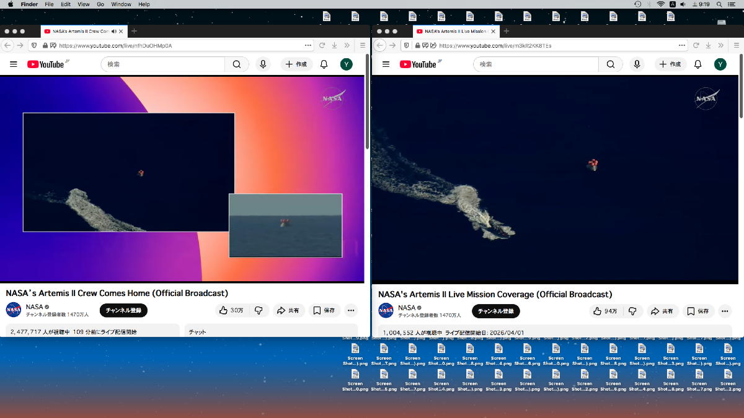Screen dimensions: 744x418
Task: Open notifications bell in left window
Action: pyautogui.click(x=324, y=64)
